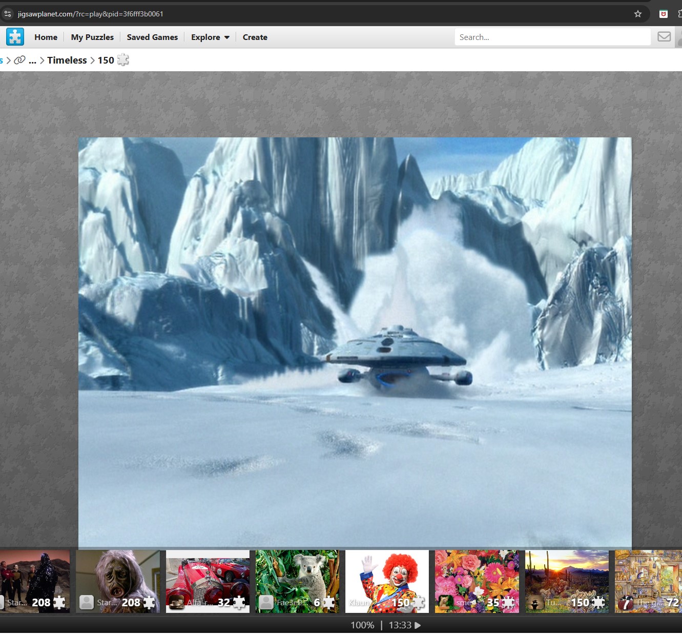Screen dimensions: 682x635
Task: Open the koala 6-piece puzzle thumbnail
Action: 297,581
